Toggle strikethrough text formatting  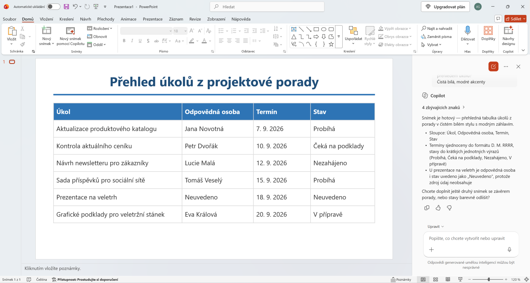pyautogui.click(x=156, y=41)
